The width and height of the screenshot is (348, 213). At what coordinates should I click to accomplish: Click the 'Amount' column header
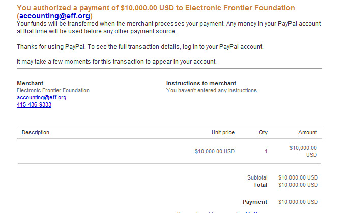(x=307, y=132)
